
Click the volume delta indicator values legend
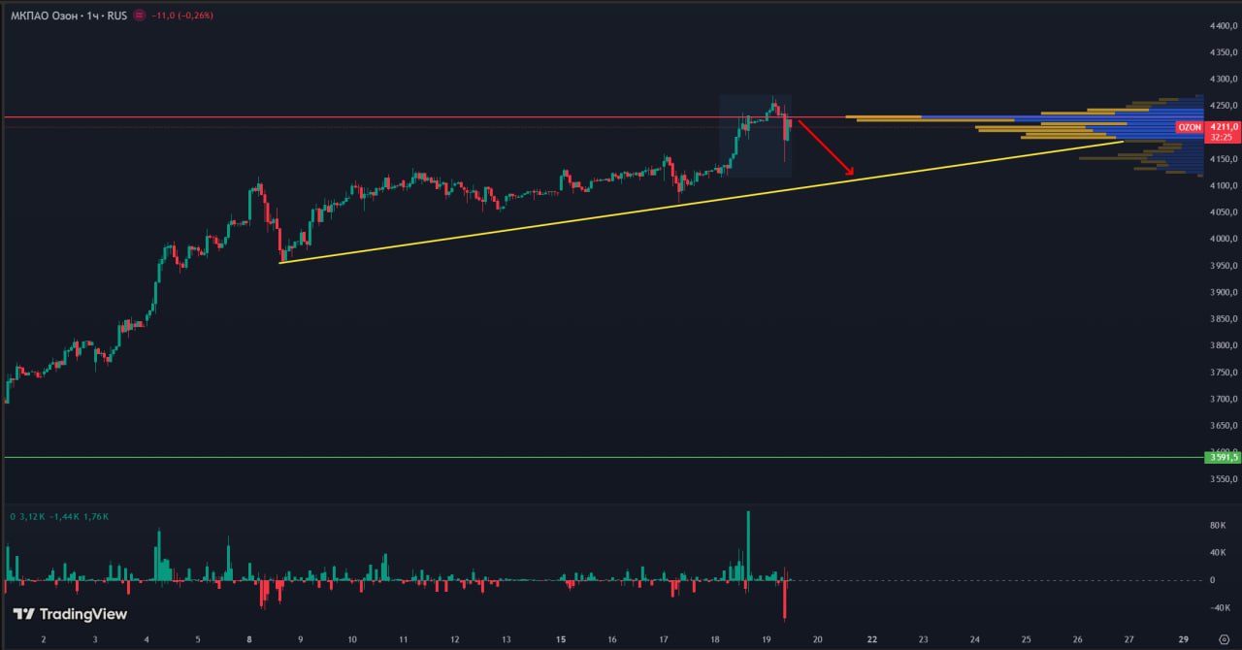click(60, 517)
